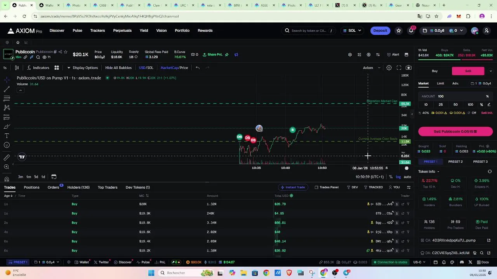Toggle the USD/SOL currency display
The width and height of the screenshot is (497, 279).
146,68
